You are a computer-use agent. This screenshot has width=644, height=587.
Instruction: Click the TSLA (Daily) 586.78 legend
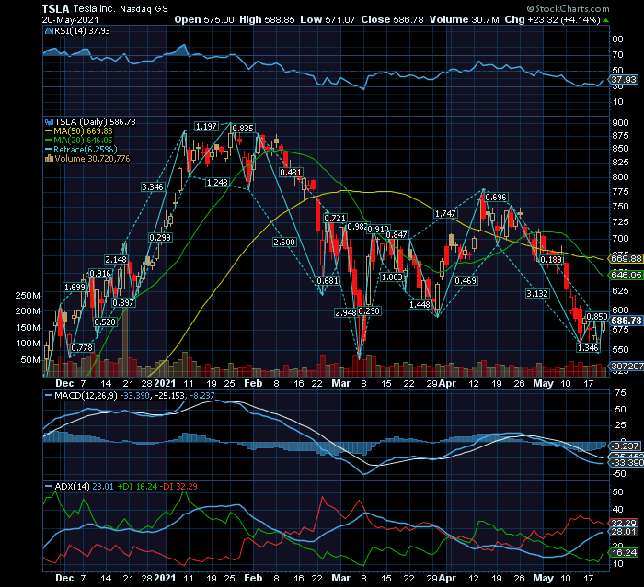coord(96,122)
